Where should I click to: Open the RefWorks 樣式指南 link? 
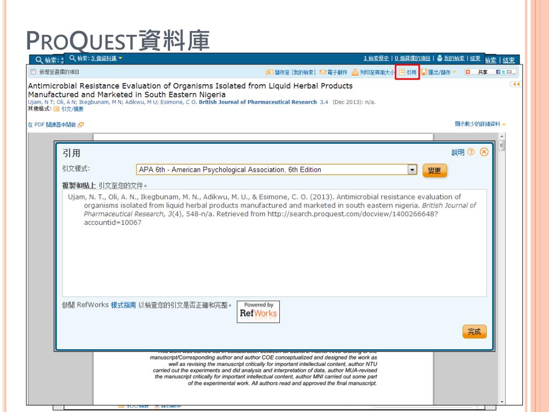click(x=123, y=305)
